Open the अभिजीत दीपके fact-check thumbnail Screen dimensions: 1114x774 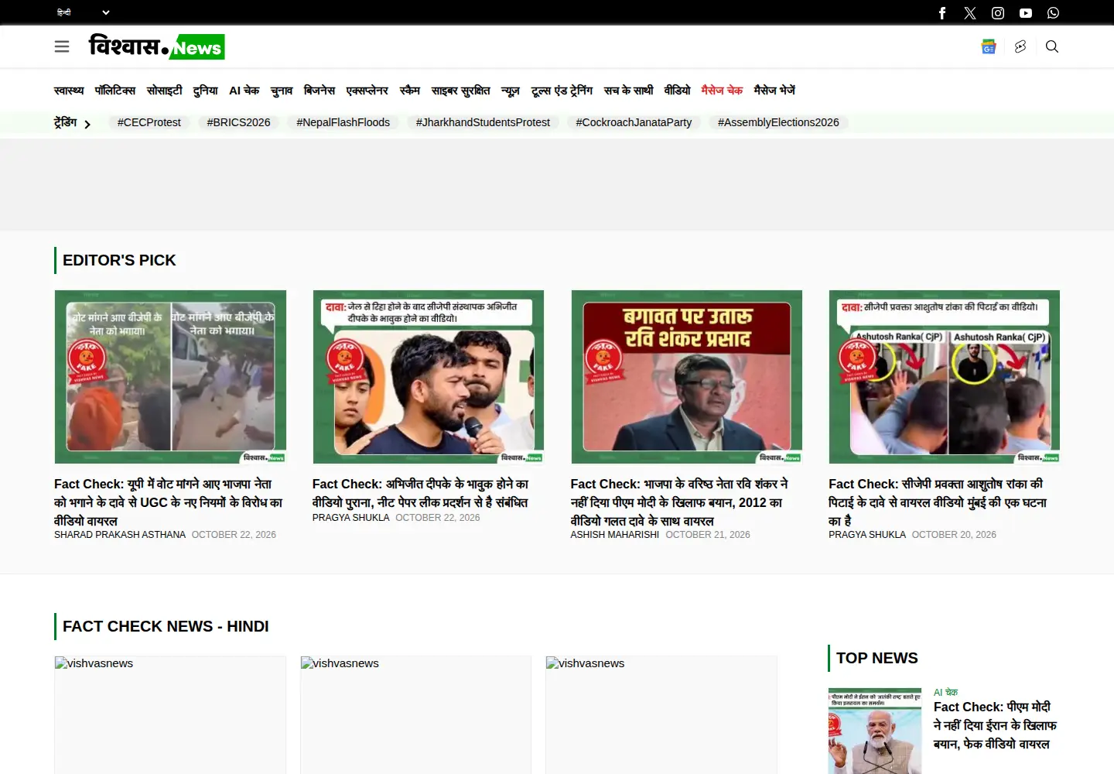pos(429,377)
